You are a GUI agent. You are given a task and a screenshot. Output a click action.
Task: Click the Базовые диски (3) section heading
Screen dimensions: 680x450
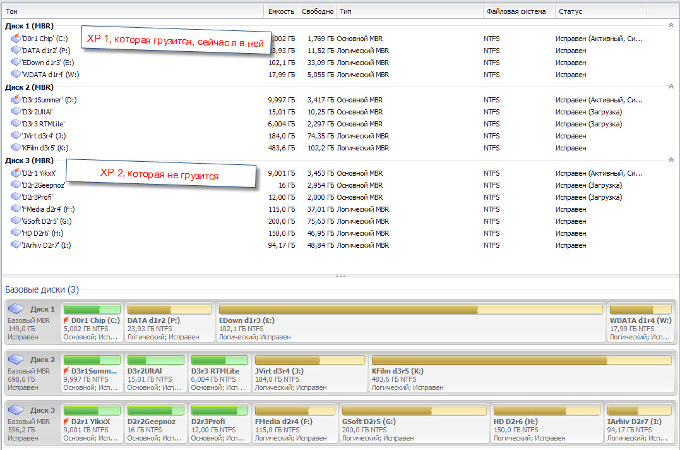click(x=42, y=289)
